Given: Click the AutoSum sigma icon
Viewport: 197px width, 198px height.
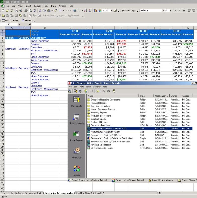Looking at the screenshot, I should [79, 11].
